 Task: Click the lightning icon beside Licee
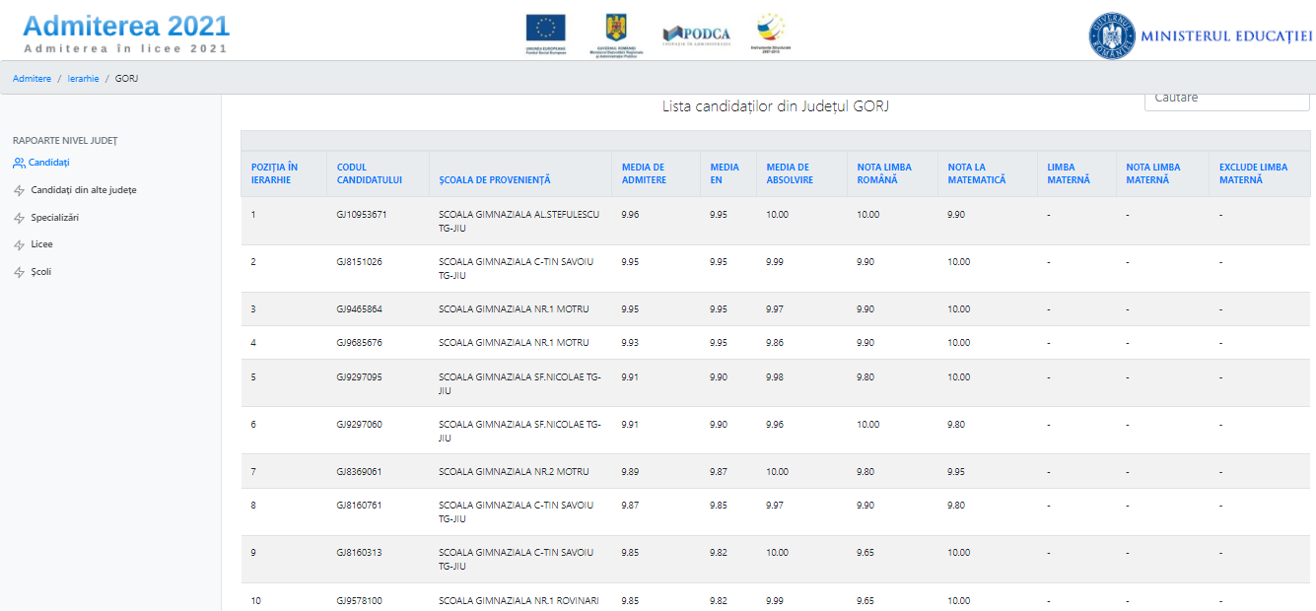[19, 244]
